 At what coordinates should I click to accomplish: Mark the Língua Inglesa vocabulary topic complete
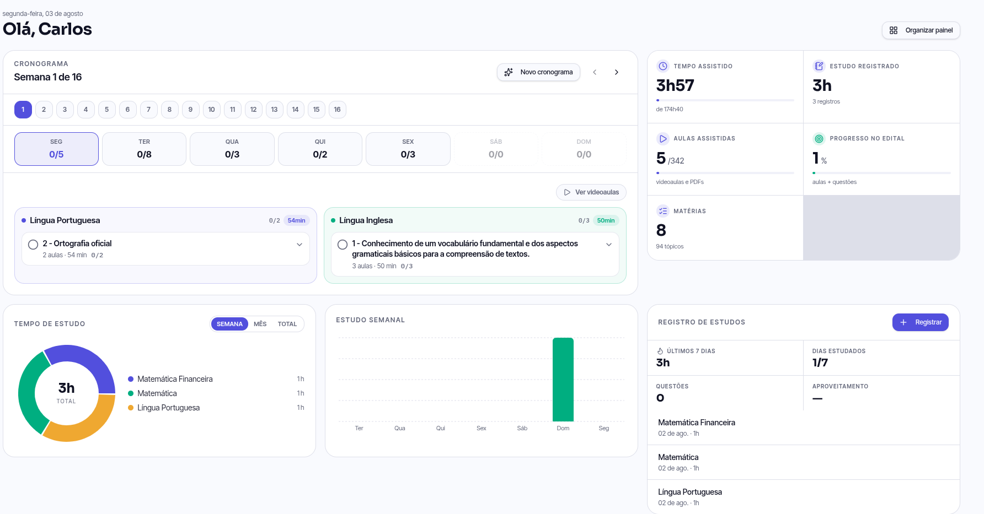[343, 245]
